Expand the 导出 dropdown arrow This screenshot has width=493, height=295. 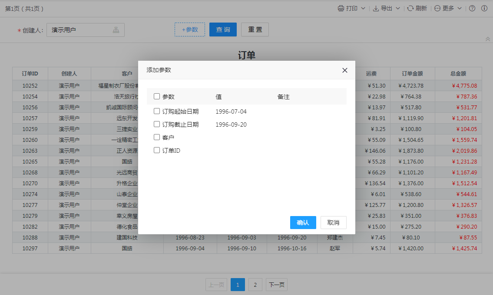click(398, 9)
